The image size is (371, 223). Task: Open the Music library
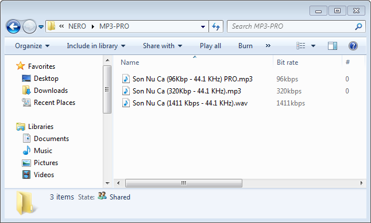tap(43, 151)
